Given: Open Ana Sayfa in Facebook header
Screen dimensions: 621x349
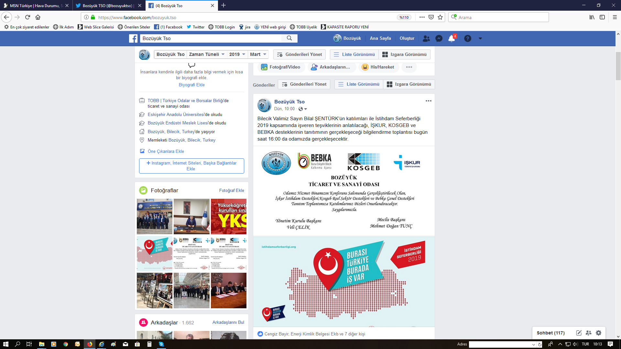Looking at the screenshot, I should click(380, 38).
